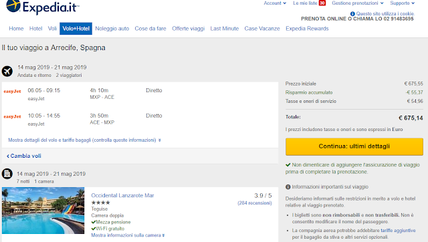The height and width of the screenshot is (242, 428).
Task: Open the Offerte viaggi tab
Action: (x=189, y=29)
